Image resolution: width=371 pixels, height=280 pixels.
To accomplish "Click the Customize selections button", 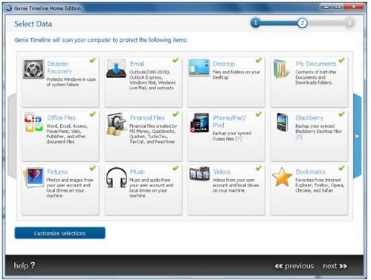I will 59,233.
